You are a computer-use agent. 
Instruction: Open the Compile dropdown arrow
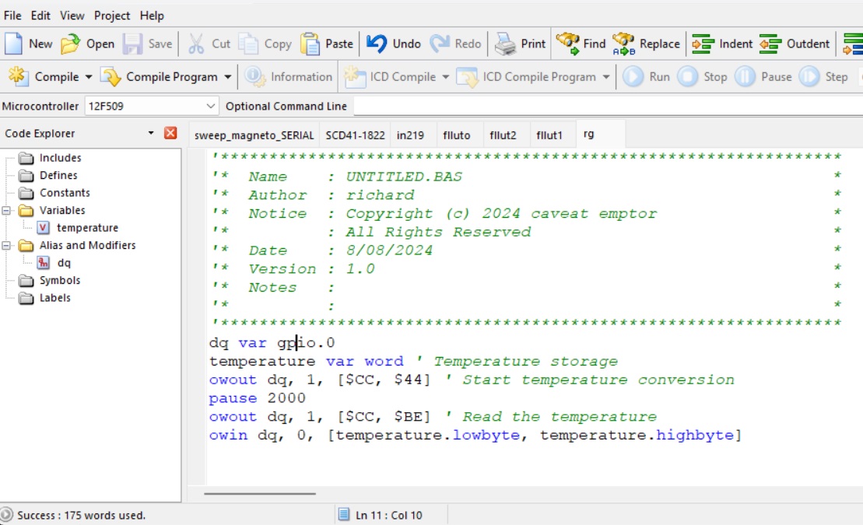pos(88,77)
